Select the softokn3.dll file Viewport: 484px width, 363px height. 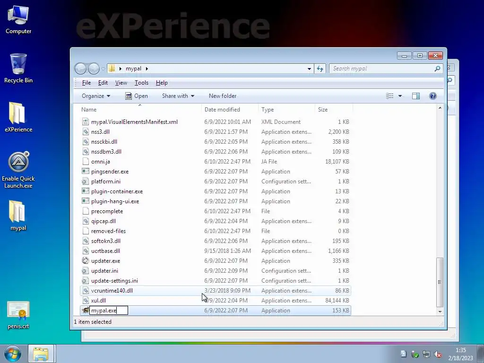(215, 241)
